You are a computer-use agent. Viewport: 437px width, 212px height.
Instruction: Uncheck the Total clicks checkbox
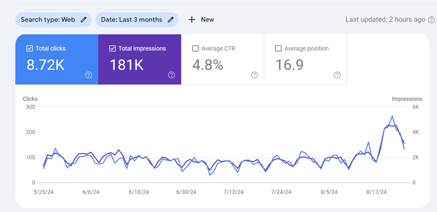pyautogui.click(x=29, y=49)
